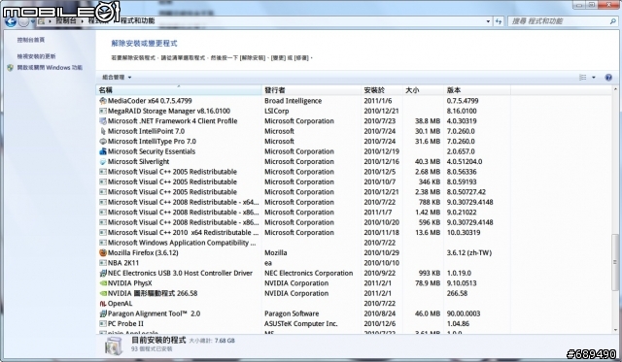Click the scrollbar down arrow
This screenshot has height=362, width=622.
click(615, 330)
